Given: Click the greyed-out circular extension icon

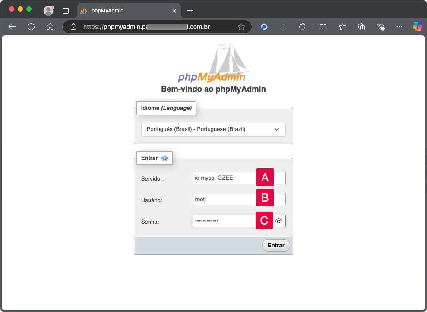Looking at the screenshot, I should 283,27.
